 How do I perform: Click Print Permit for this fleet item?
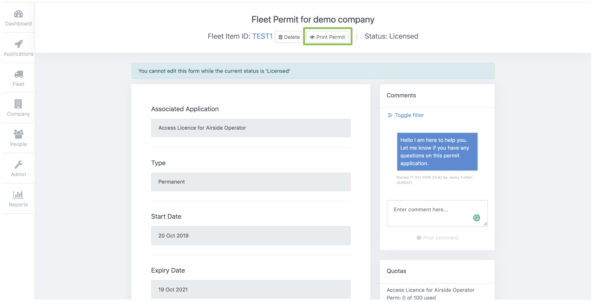(327, 37)
